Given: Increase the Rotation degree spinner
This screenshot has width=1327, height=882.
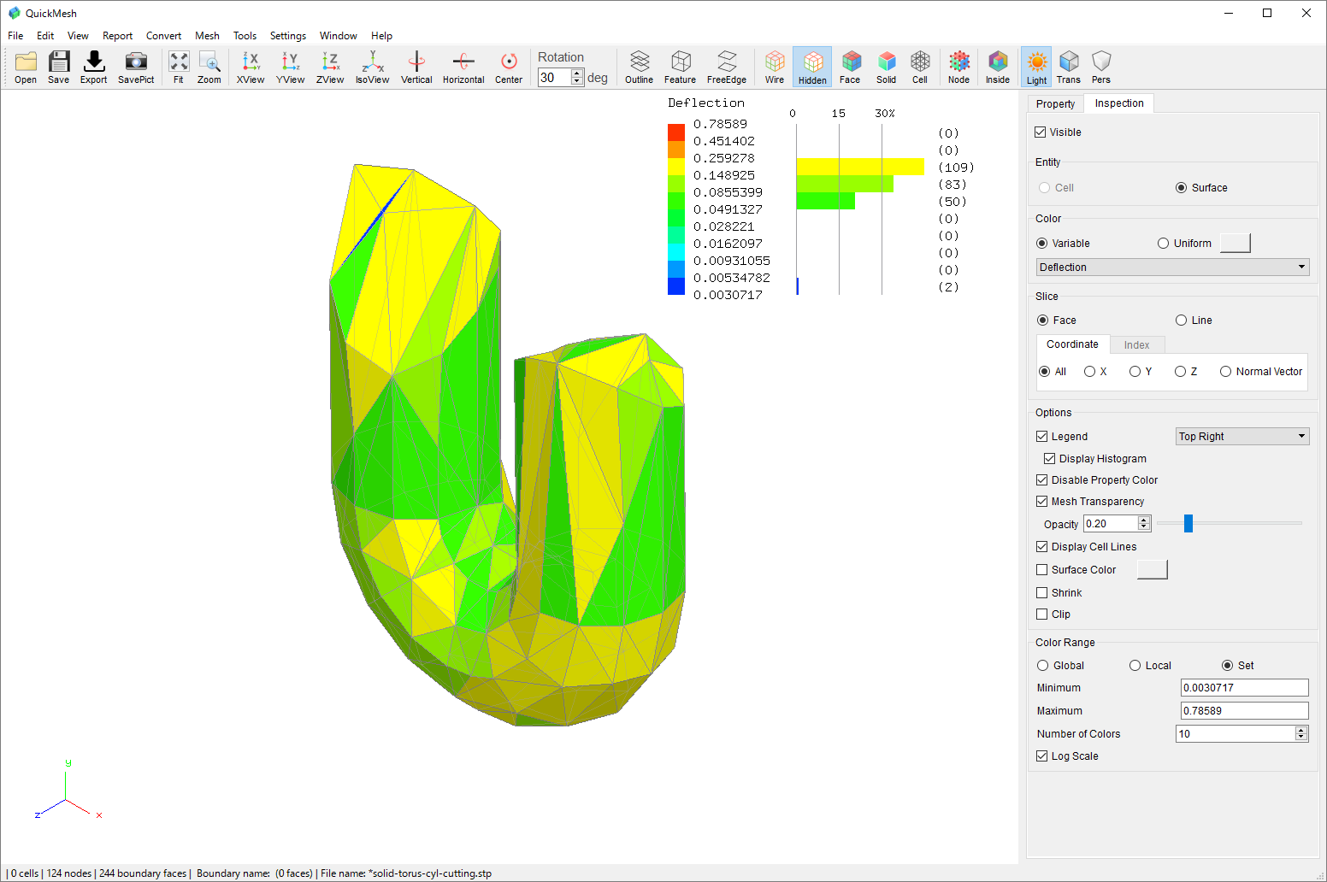Looking at the screenshot, I should [577, 73].
